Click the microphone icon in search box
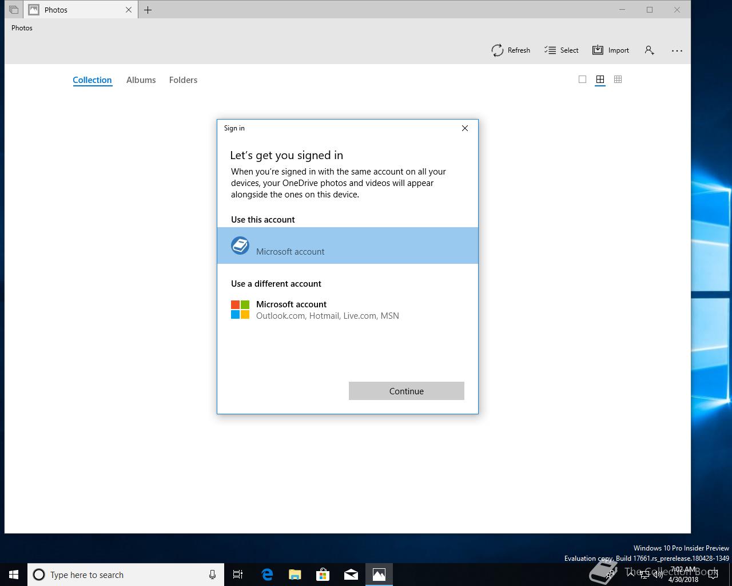The height and width of the screenshot is (586, 732). tap(212, 575)
